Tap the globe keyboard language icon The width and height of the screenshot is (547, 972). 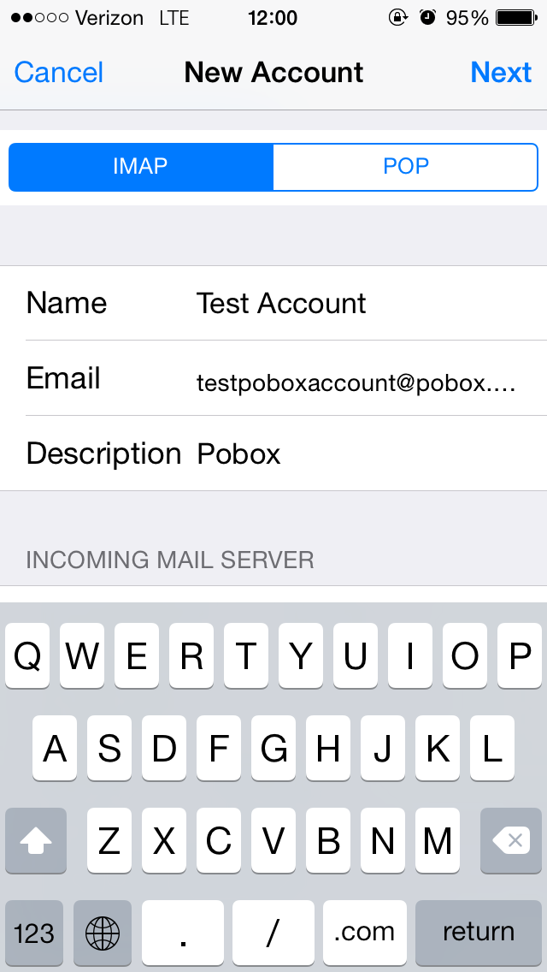pos(103,933)
